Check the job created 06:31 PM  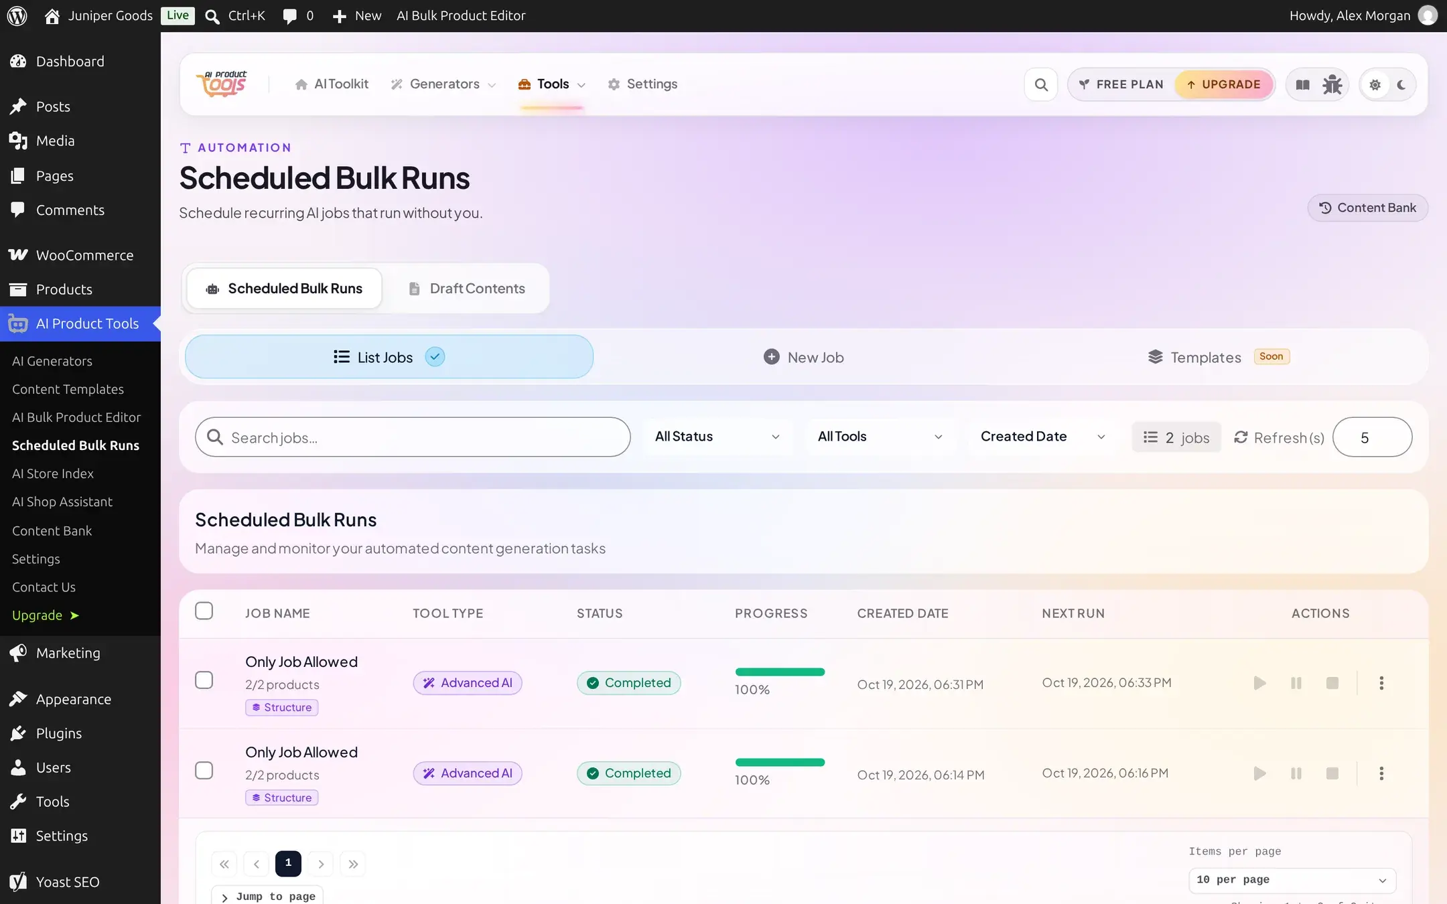[204, 680]
